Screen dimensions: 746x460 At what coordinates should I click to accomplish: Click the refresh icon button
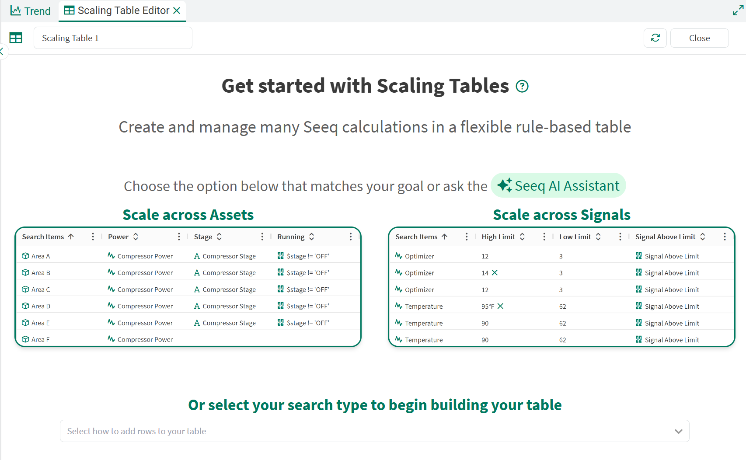655,38
